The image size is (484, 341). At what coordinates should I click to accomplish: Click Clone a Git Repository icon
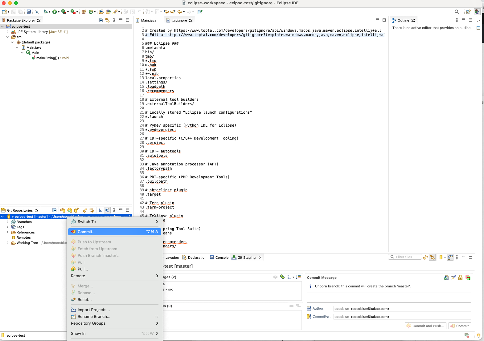pos(70,210)
